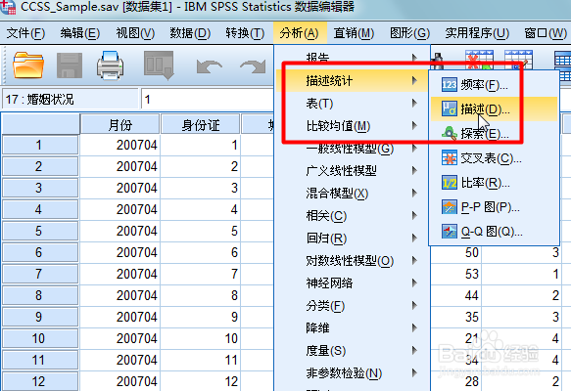The image size is (571, 391).
Task: Open the data file folder icon
Action: tap(28, 65)
